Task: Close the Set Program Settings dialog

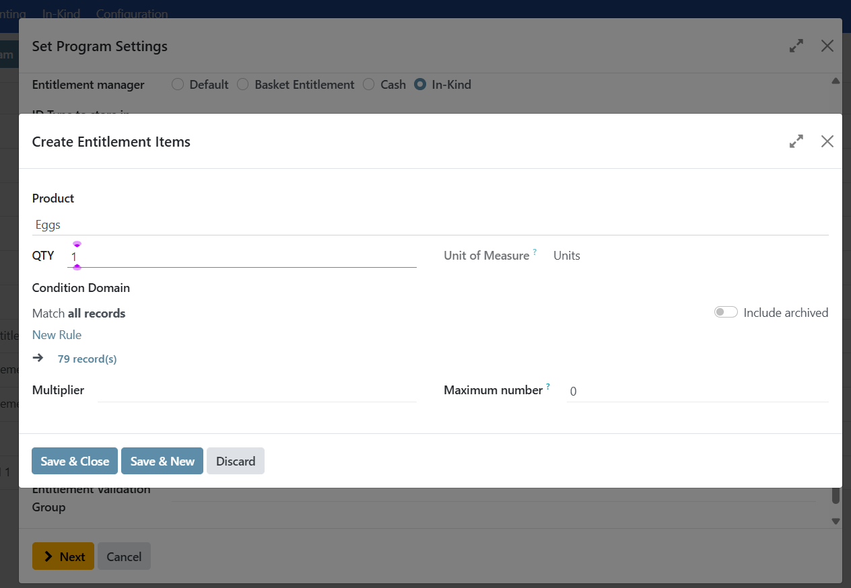Action: click(827, 46)
